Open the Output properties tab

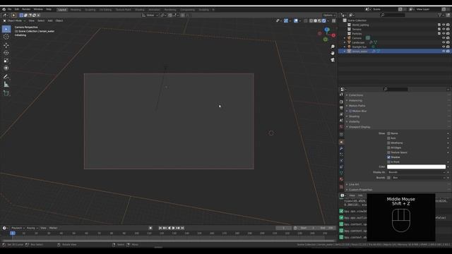(341, 108)
